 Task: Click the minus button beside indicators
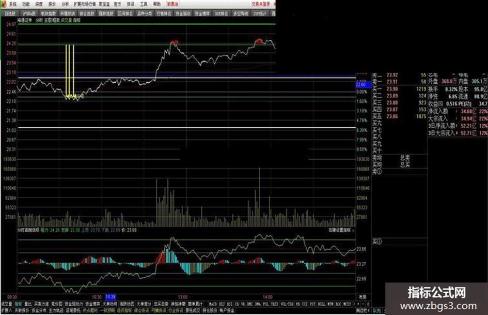363,304
